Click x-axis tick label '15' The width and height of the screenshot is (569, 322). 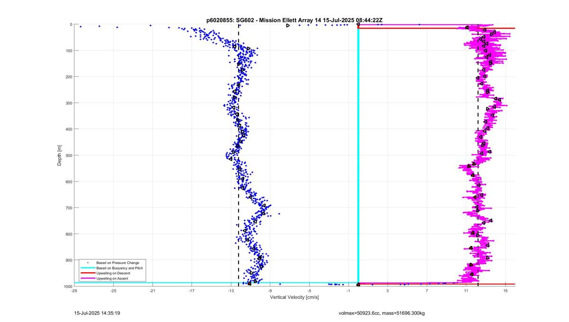(505, 291)
